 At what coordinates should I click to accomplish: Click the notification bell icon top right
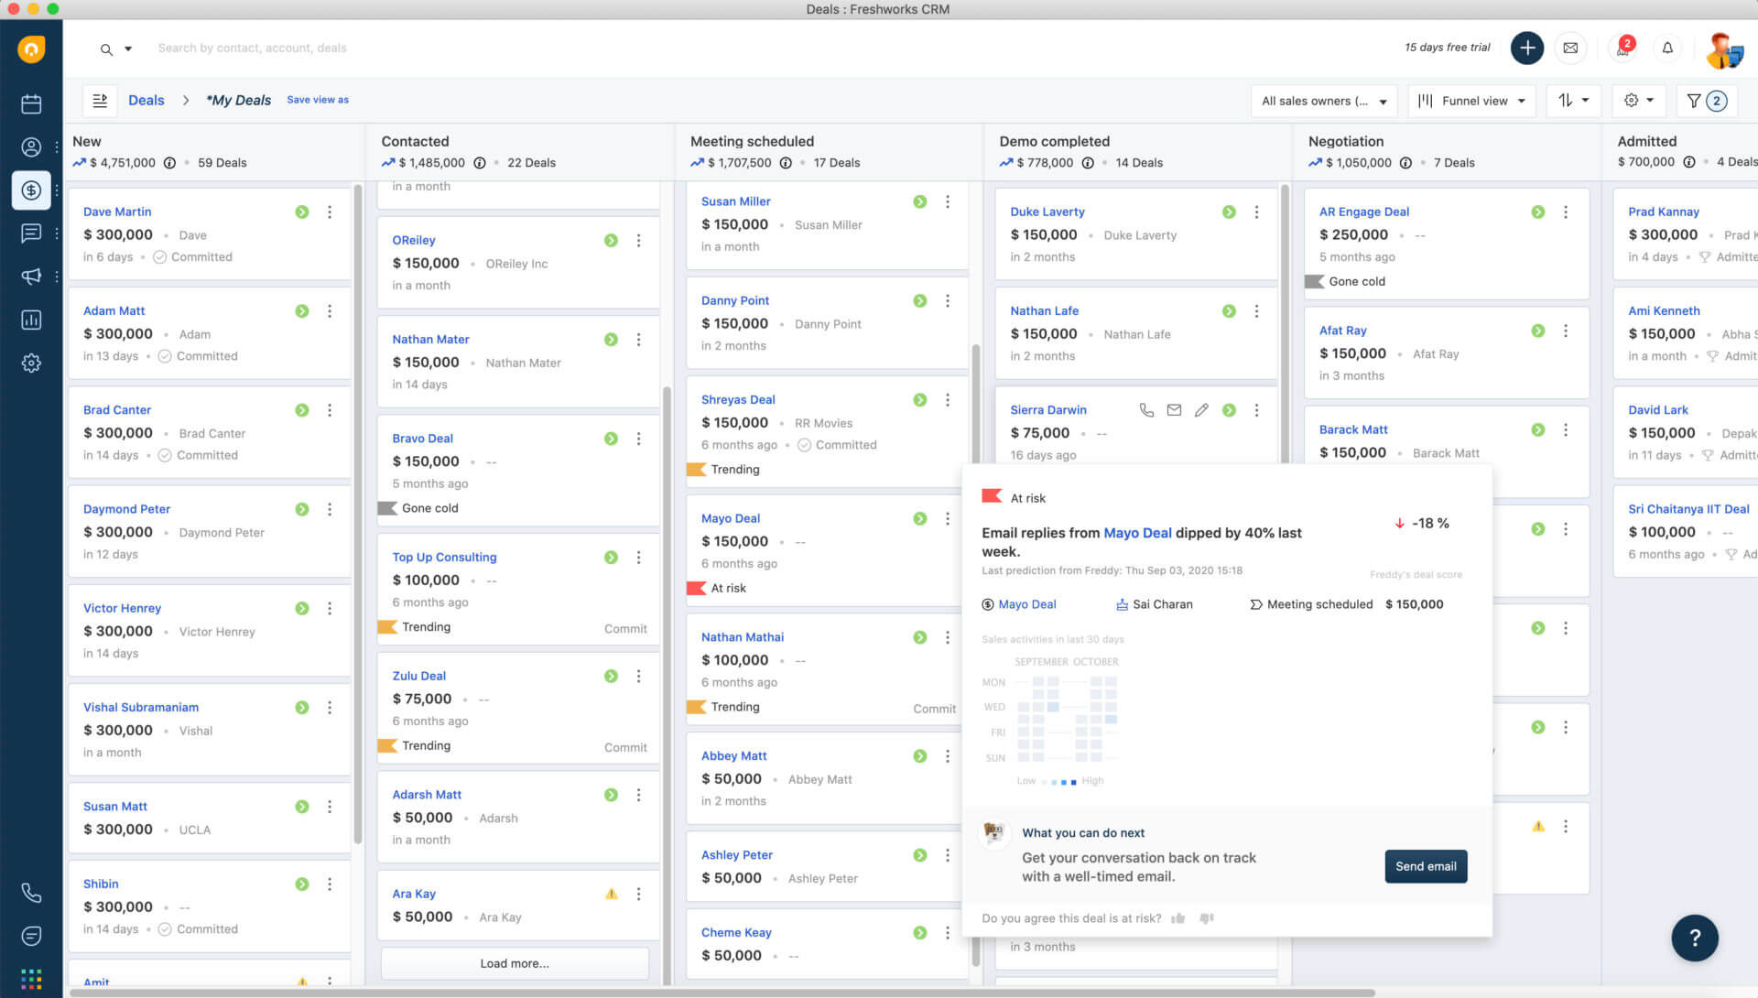(1667, 49)
